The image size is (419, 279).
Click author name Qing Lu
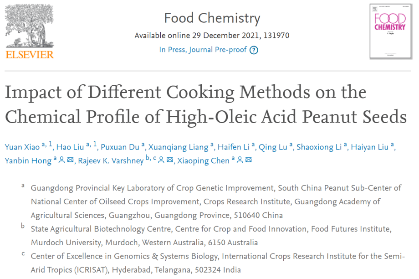(x=273, y=147)
